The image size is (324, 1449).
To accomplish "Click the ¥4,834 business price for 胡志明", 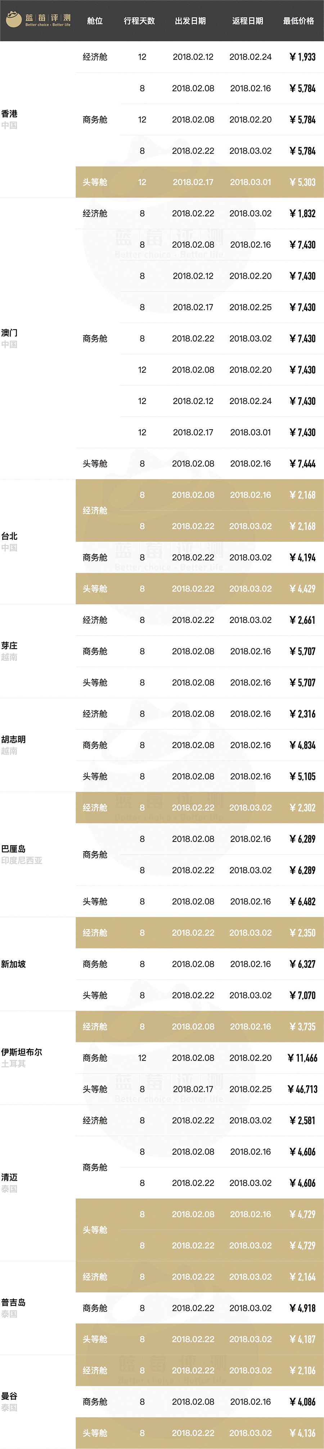I will point(302,745).
